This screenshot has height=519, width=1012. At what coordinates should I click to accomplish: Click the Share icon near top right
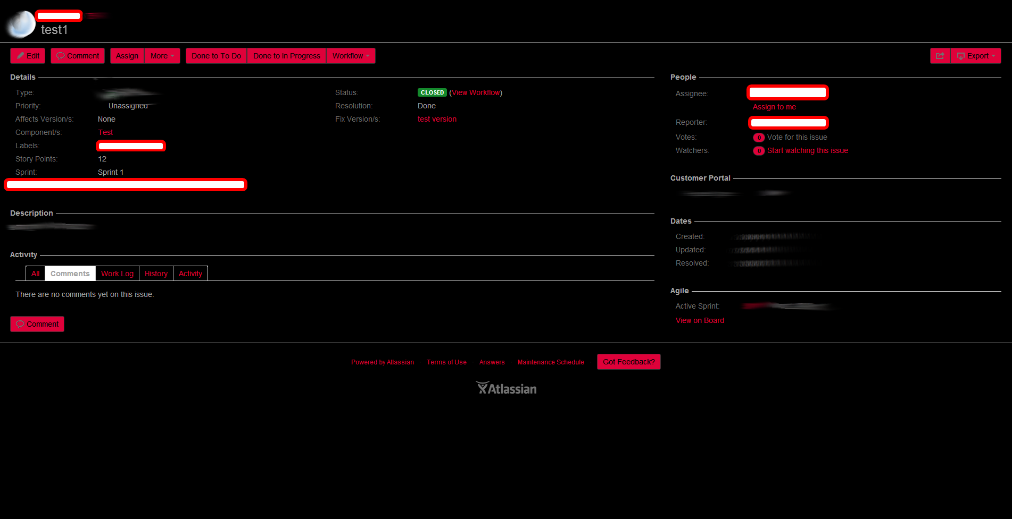(940, 55)
